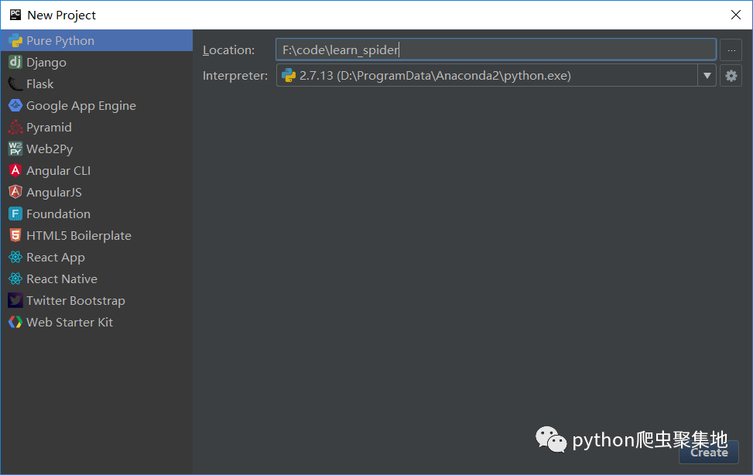
Task: Click the New Project title text
Action: (x=61, y=15)
